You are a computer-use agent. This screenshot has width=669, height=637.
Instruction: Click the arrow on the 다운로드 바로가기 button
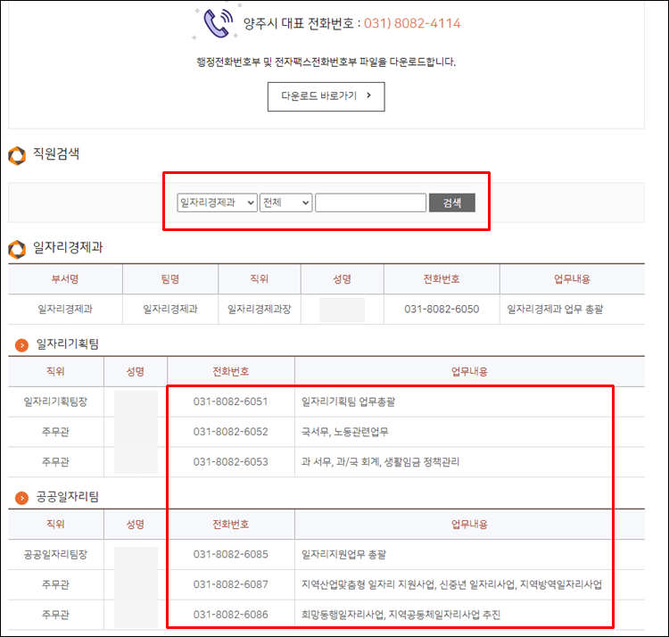(369, 95)
